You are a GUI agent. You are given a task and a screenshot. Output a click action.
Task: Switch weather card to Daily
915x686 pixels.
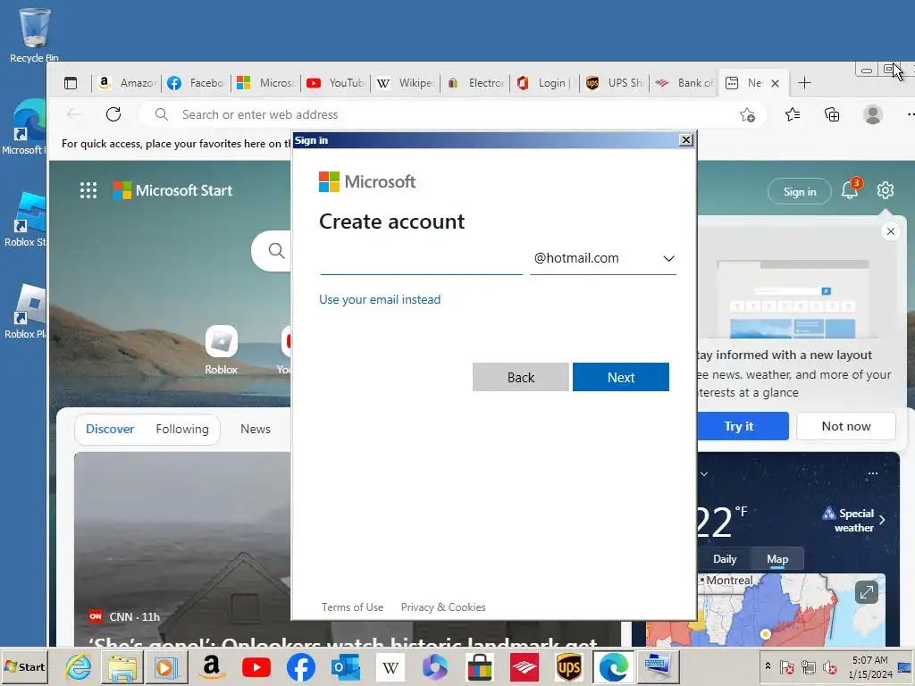tap(725, 559)
